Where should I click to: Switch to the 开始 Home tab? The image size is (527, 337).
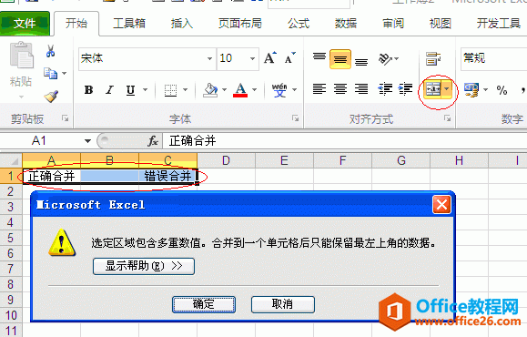click(76, 23)
